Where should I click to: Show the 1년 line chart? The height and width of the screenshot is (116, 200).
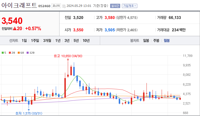58,40
